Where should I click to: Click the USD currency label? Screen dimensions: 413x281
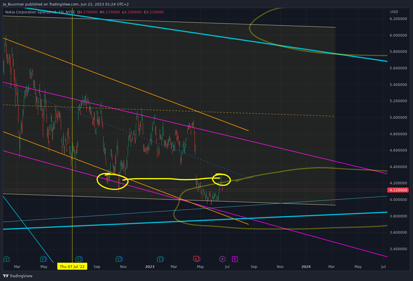(394, 12)
